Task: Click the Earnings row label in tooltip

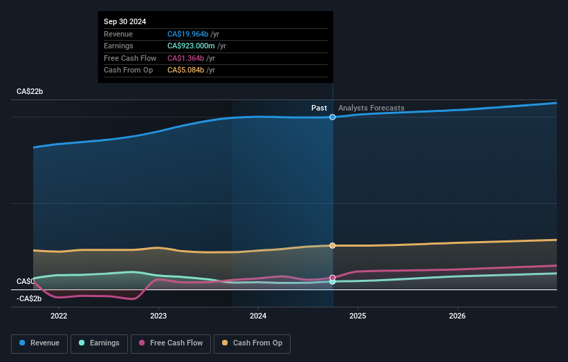Action: tap(118, 46)
